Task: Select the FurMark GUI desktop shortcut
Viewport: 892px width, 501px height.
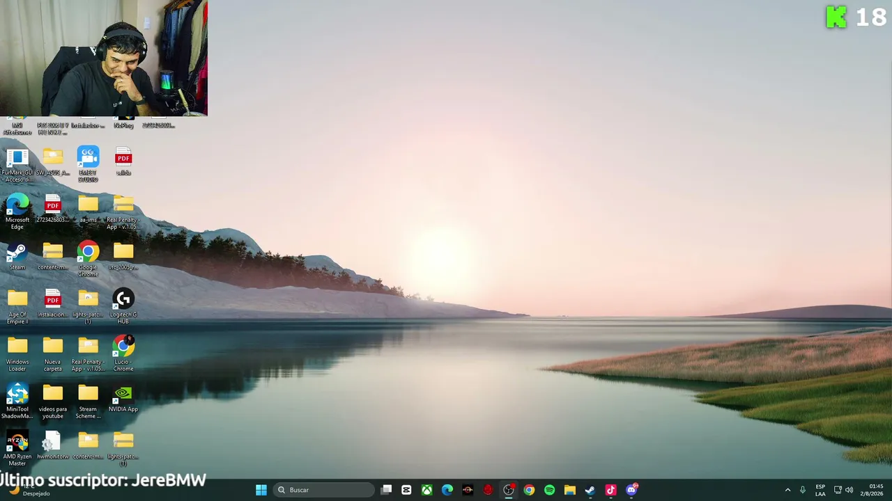Action: pyautogui.click(x=17, y=164)
